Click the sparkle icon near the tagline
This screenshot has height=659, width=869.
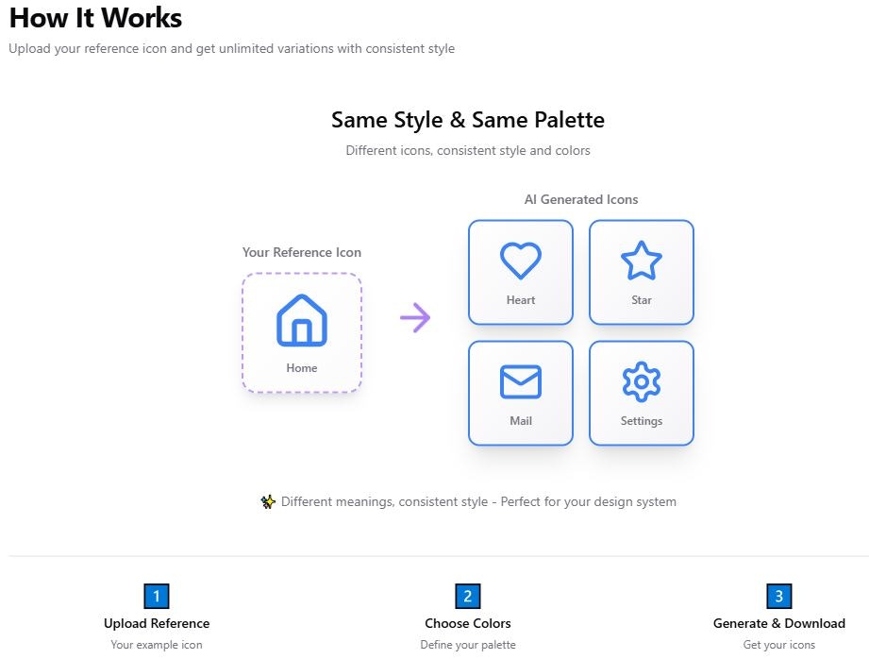(x=267, y=501)
